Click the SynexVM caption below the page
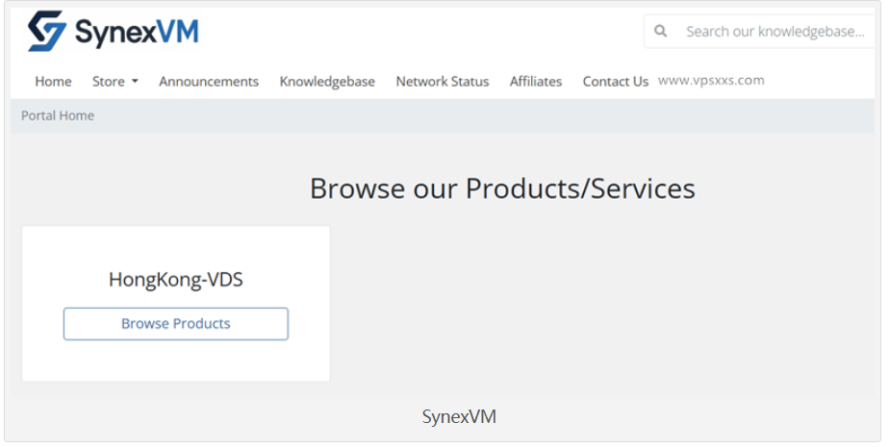Image resolution: width=889 pixels, height=447 pixels. tap(459, 417)
